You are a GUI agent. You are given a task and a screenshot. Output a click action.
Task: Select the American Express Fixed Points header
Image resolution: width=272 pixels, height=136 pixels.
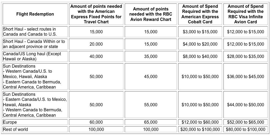click(x=96, y=14)
